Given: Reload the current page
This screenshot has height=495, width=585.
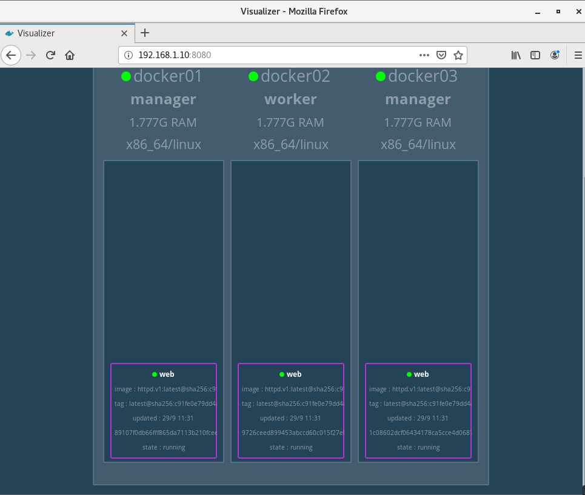Looking at the screenshot, I should (x=50, y=55).
